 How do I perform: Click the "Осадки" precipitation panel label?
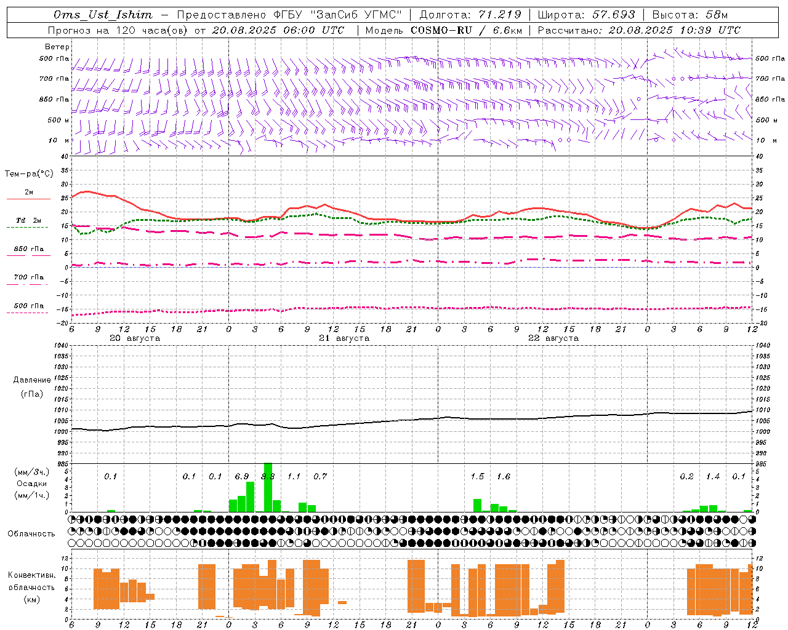[32, 484]
